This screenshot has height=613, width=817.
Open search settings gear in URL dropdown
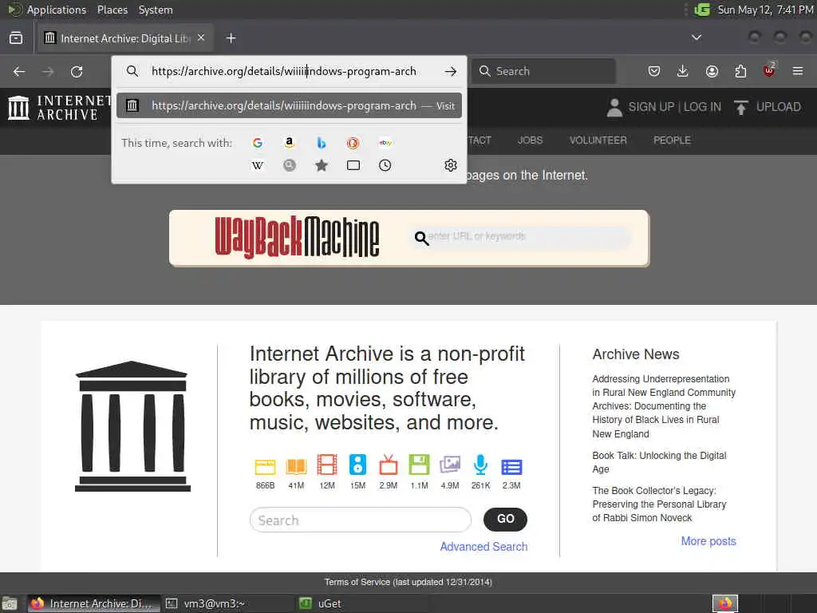click(451, 166)
